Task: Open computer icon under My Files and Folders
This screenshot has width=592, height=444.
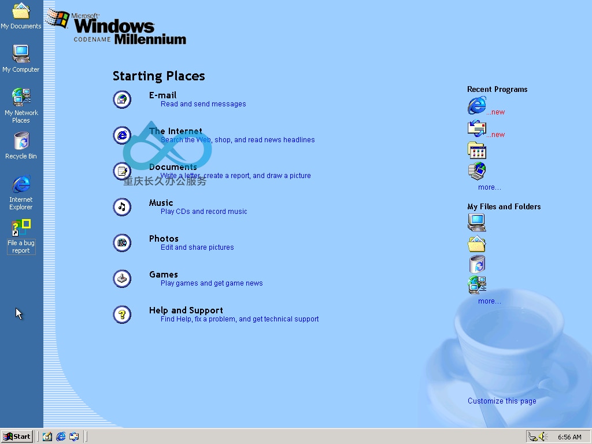Action: pyautogui.click(x=477, y=223)
